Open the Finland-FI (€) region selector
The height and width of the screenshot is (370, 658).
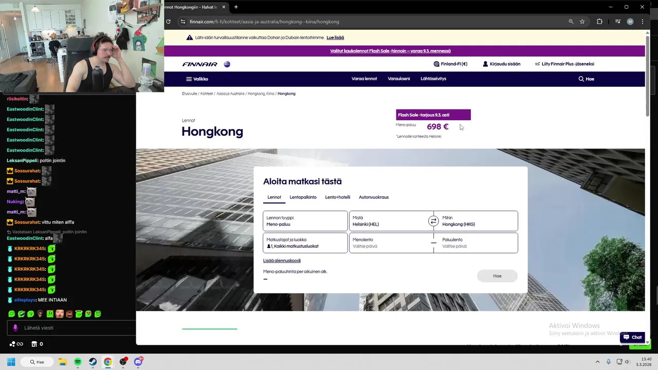pos(450,64)
